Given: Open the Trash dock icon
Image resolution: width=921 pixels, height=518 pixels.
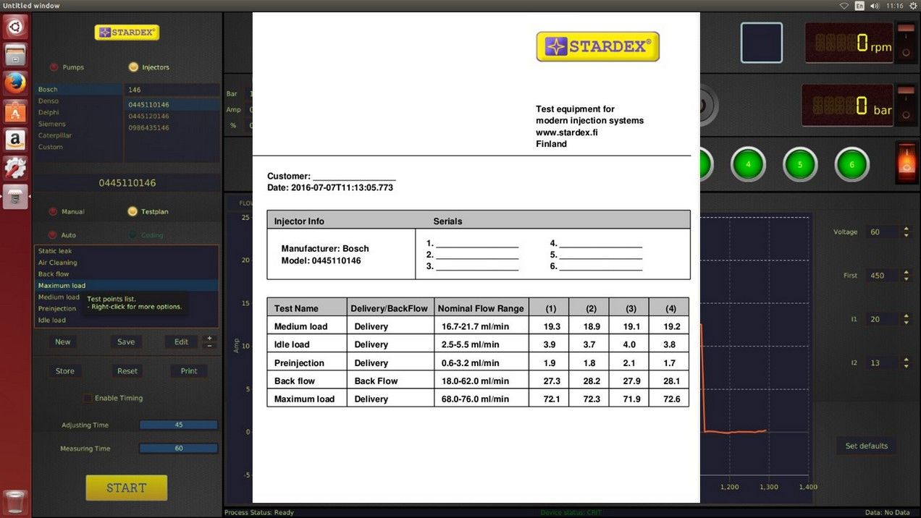Looking at the screenshot, I should [15, 501].
